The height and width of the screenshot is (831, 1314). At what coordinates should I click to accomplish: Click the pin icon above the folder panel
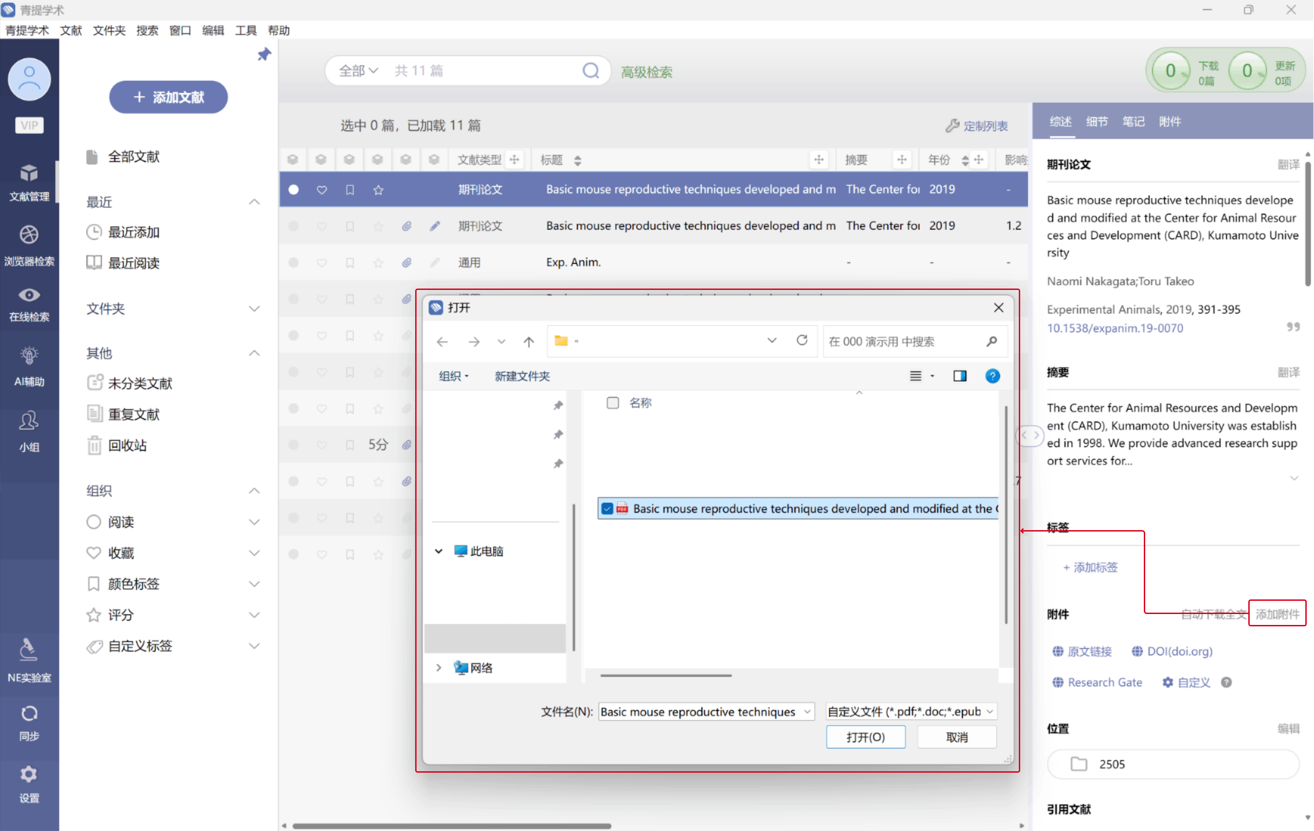(264, 54)
